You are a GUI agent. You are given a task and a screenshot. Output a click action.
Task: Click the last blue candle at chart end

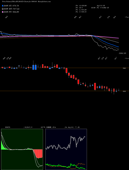[119, 90]
